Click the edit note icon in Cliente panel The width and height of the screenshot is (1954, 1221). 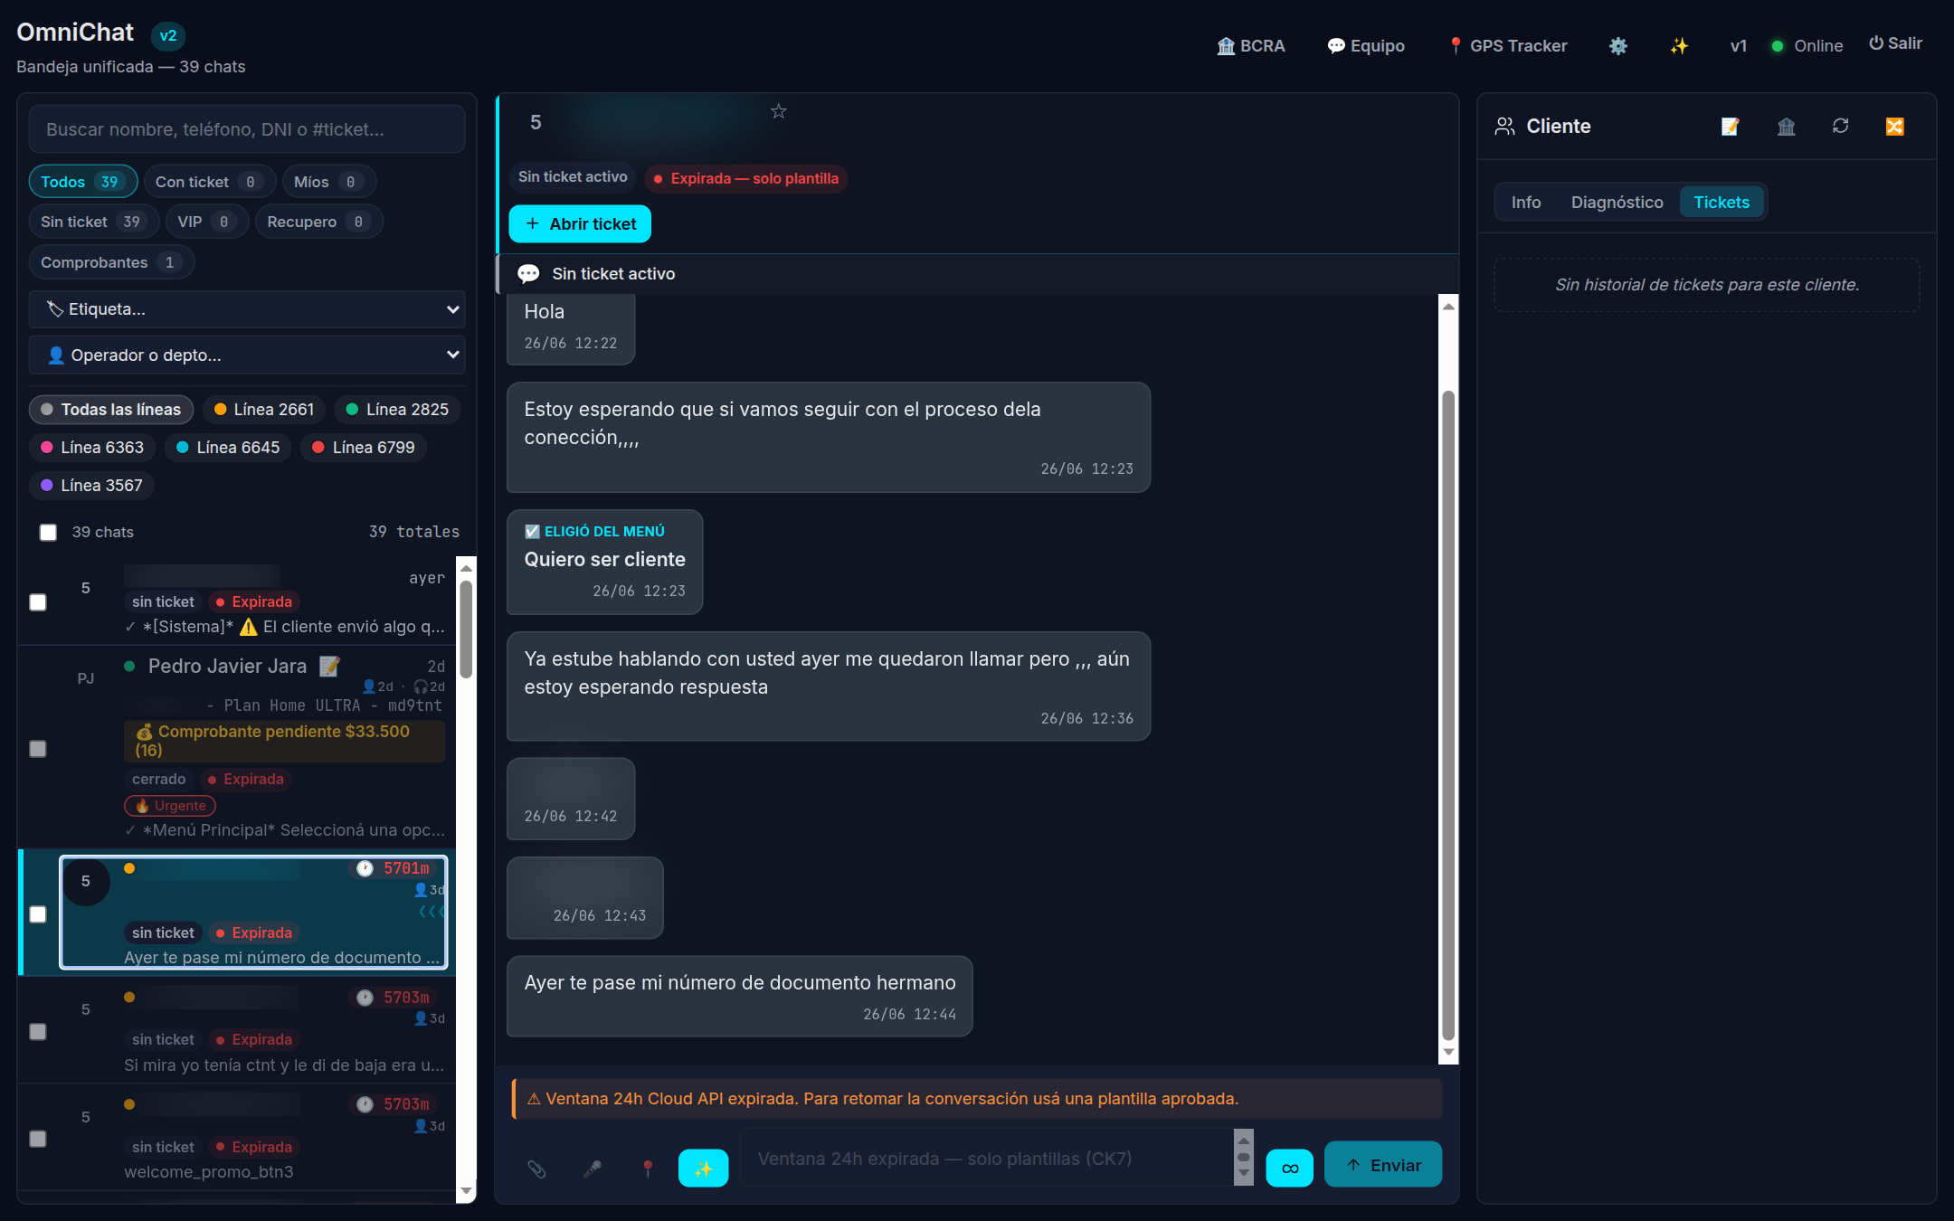point(1730,127)
